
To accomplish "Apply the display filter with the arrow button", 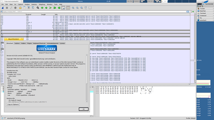I will (188, 11).
